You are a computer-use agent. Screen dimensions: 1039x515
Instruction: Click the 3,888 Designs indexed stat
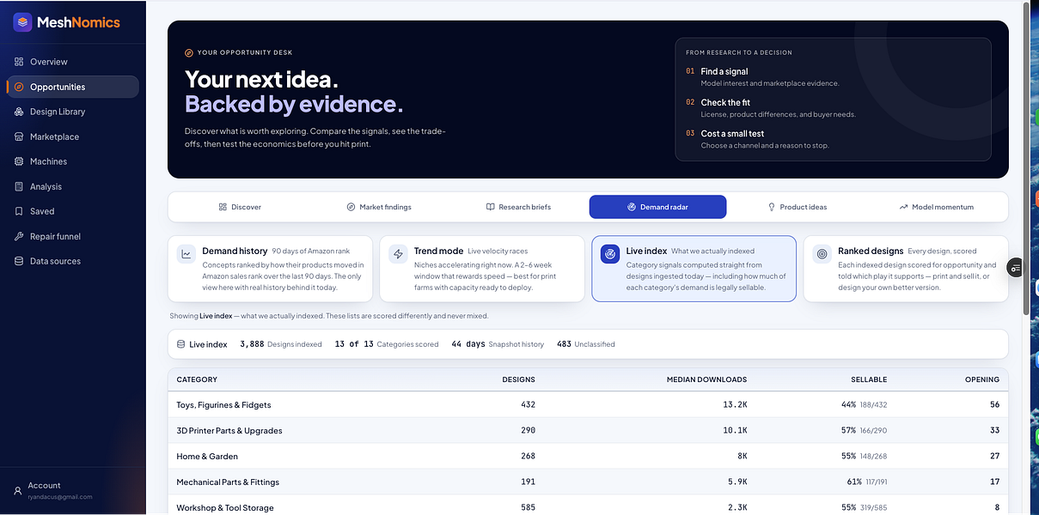[x=281, y=344]
